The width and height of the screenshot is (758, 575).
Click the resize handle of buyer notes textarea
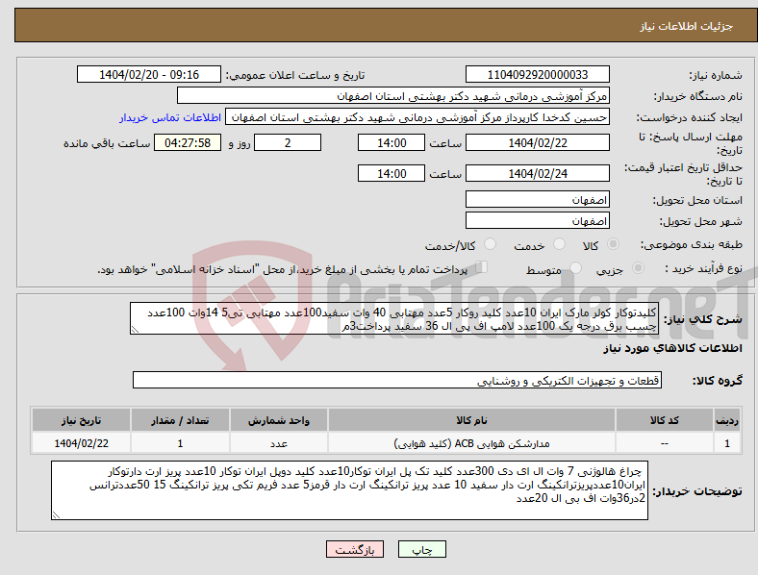point(56,515)
